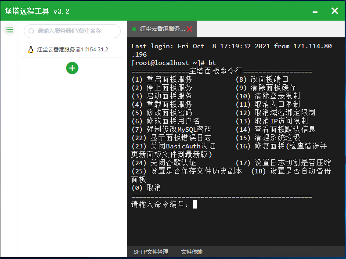346x259 pixels.
Task: Click the text (3) 启动面板服务
Action: click(162, 96)
